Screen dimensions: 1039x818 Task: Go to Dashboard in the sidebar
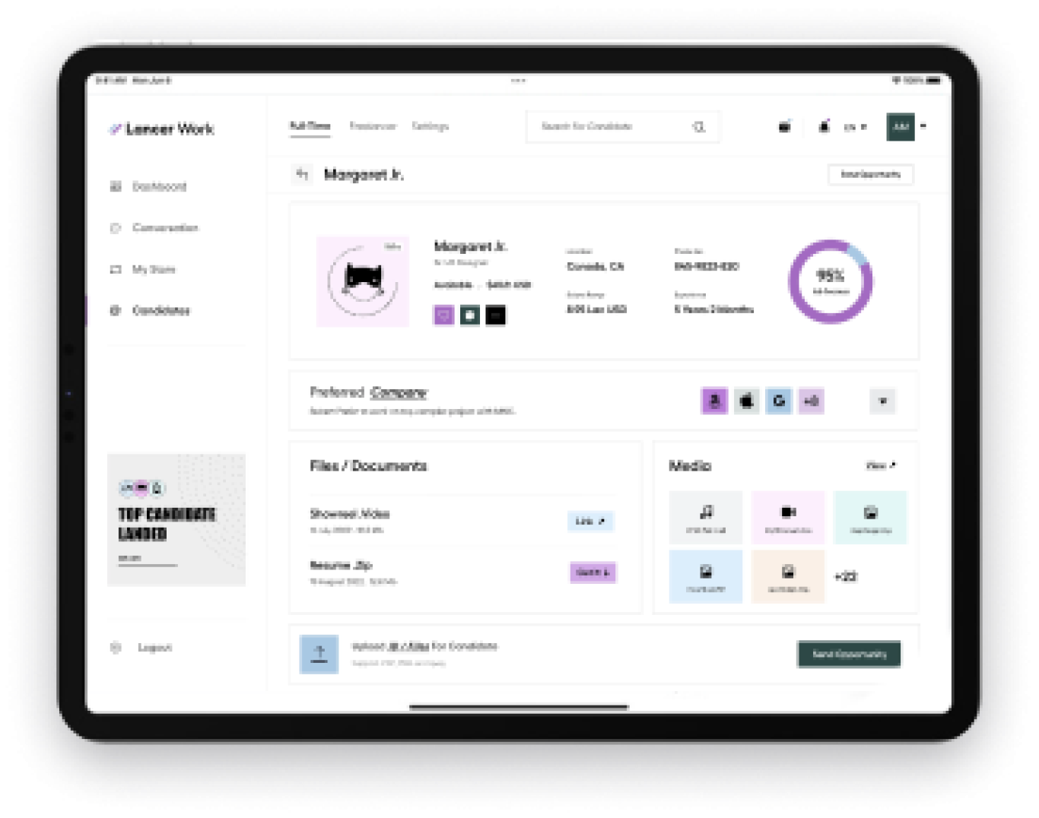tap(159, 186)
